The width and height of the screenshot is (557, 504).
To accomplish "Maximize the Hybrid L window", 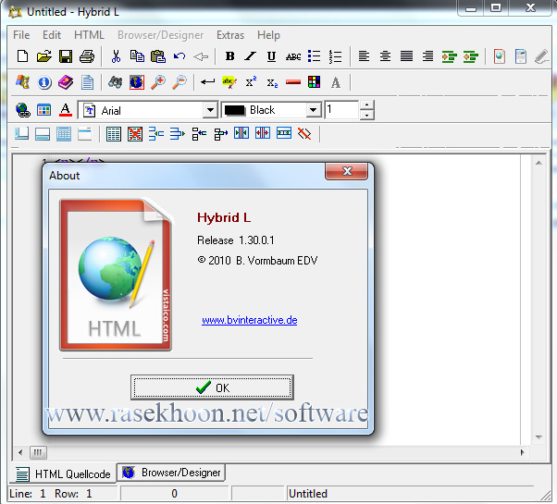I will pos(496,7).
